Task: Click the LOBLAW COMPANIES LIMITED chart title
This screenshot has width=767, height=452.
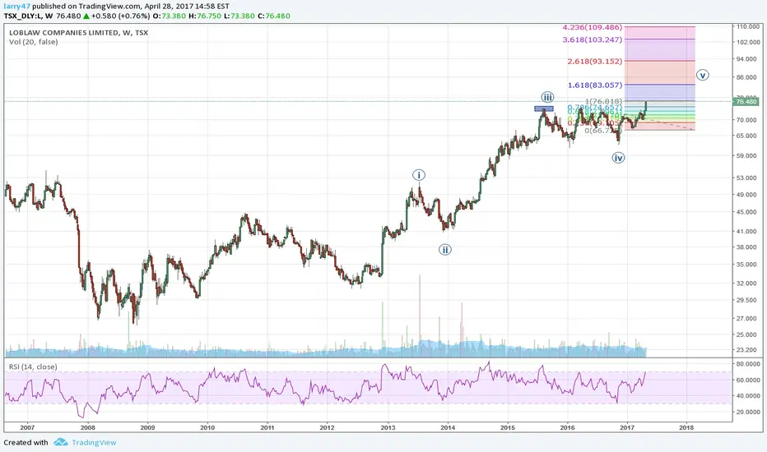Action: click(x=78, y=33)
